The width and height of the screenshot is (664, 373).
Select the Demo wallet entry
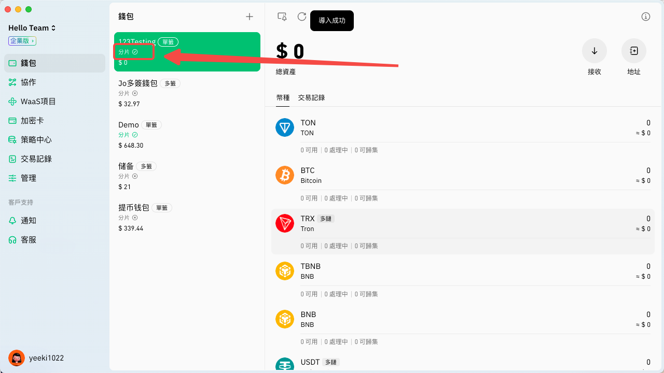(129, 125)
